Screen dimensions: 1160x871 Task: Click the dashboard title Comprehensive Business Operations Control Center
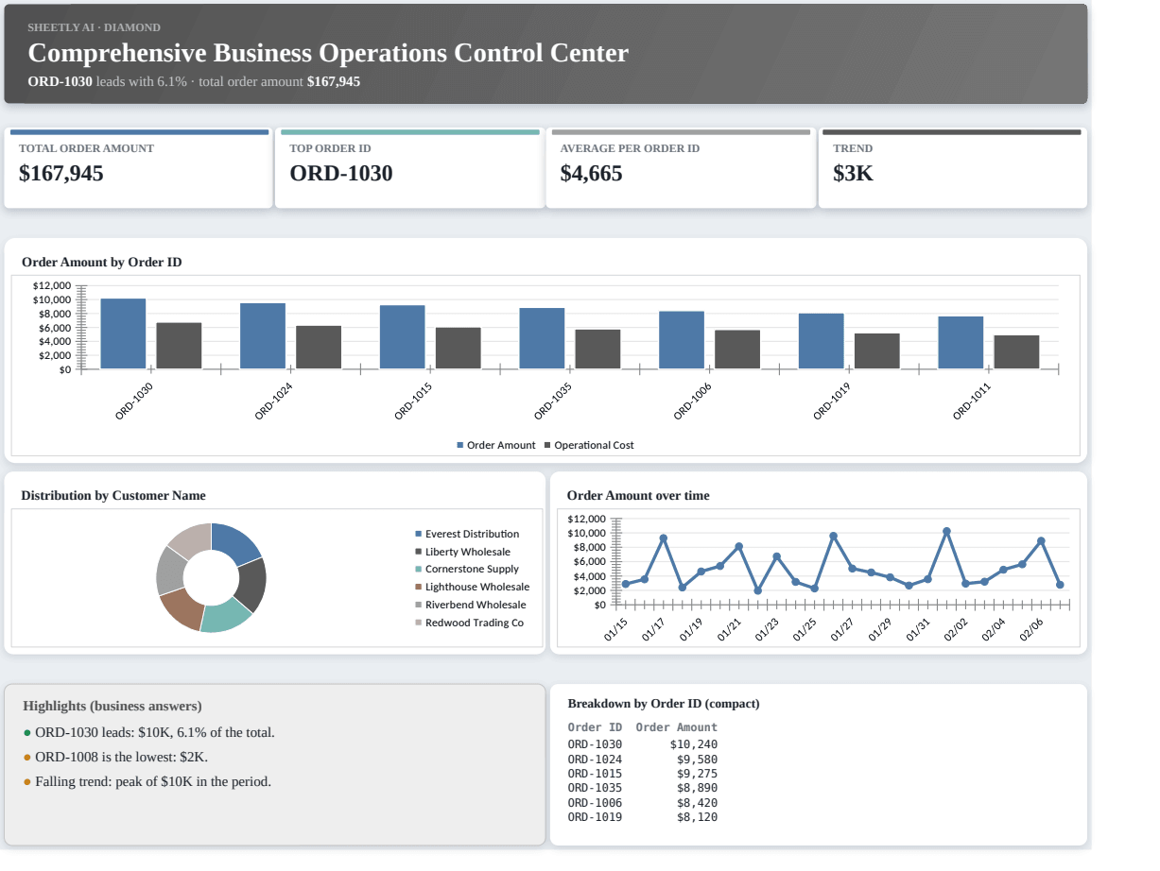click(328, 53)
